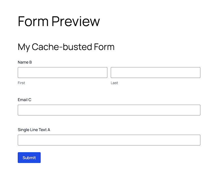Image resolution: width=218 pixels, height=184 pixels.
Task: Focus the Last name input field
Action: 155,72
